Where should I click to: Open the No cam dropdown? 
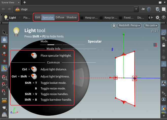(151, 25)
